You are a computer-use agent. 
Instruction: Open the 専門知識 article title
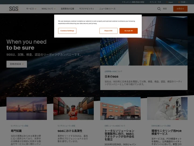[x=16, y=131]
